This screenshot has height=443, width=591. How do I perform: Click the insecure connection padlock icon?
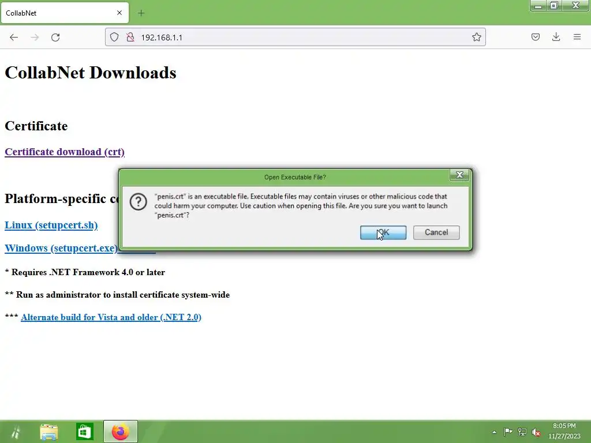click(x=130, y=37)
